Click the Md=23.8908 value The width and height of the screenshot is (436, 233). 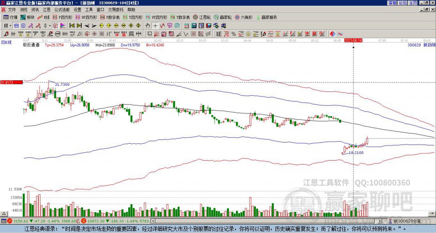105,45
